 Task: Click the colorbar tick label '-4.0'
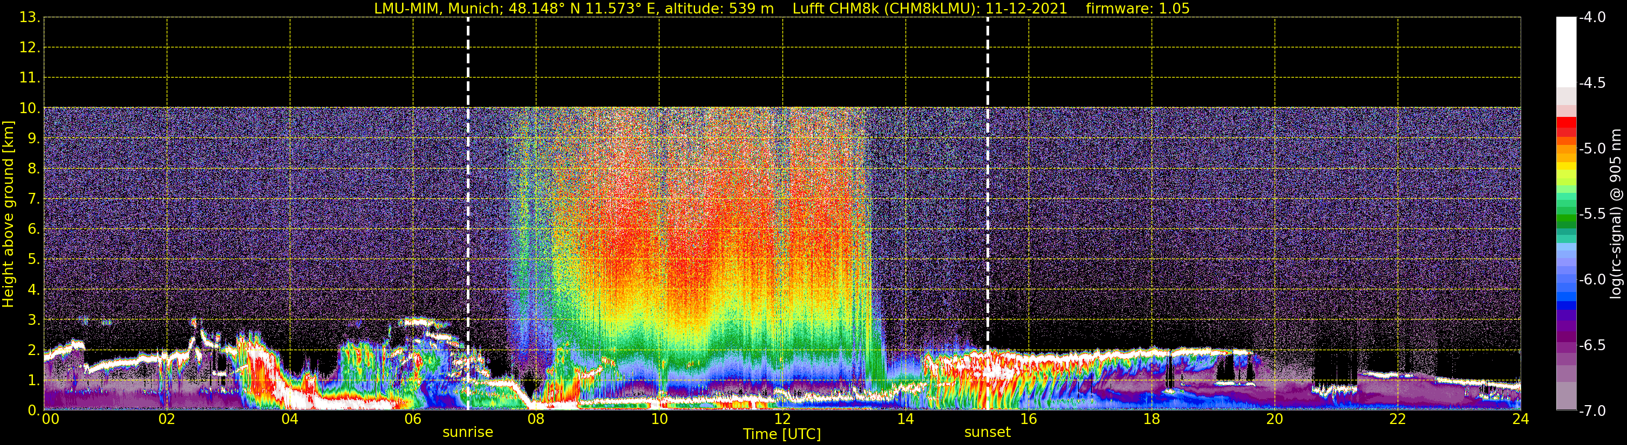1591,17
